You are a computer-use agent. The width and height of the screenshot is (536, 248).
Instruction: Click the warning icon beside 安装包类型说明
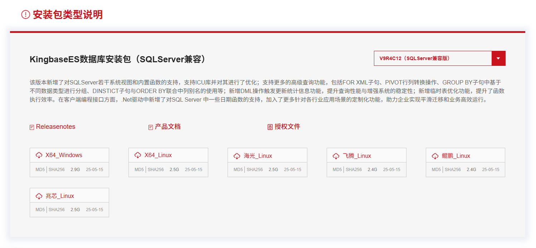[26, 14]
